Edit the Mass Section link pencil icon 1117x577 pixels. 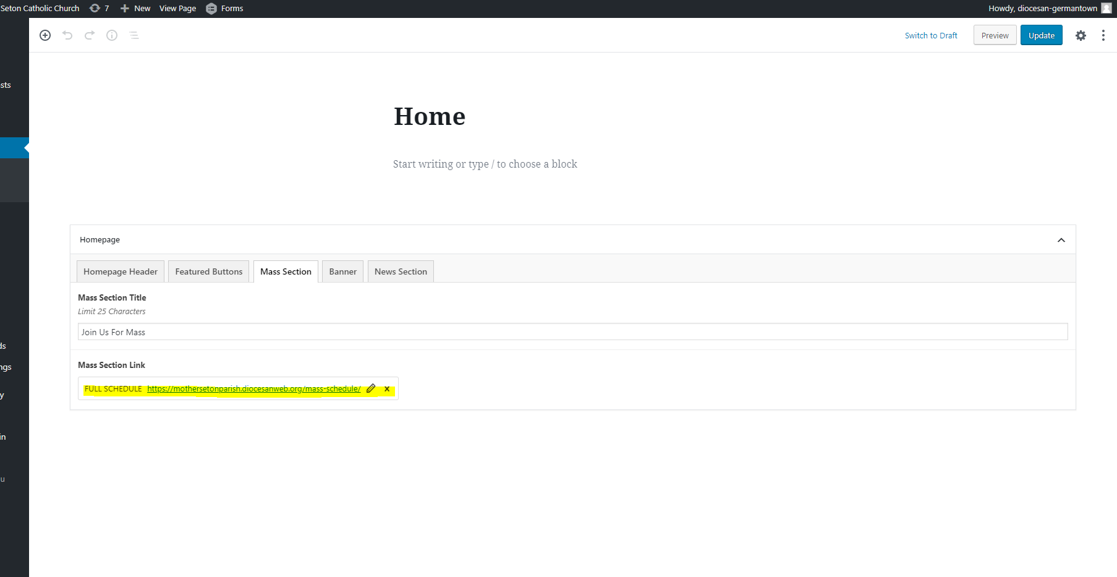[x=371, y=388]
